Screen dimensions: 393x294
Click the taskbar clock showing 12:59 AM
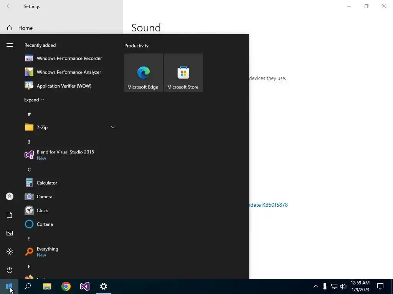click(x=360, y=286)
